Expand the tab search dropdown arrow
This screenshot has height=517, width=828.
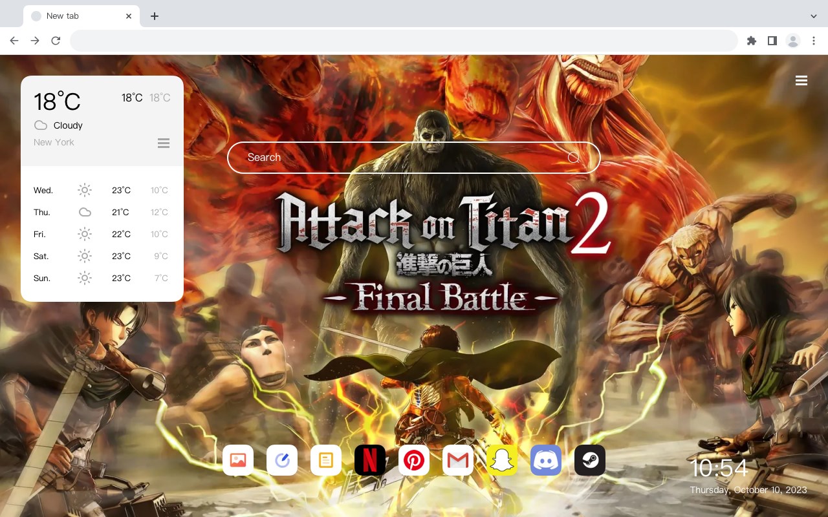[x=814, y=16]
